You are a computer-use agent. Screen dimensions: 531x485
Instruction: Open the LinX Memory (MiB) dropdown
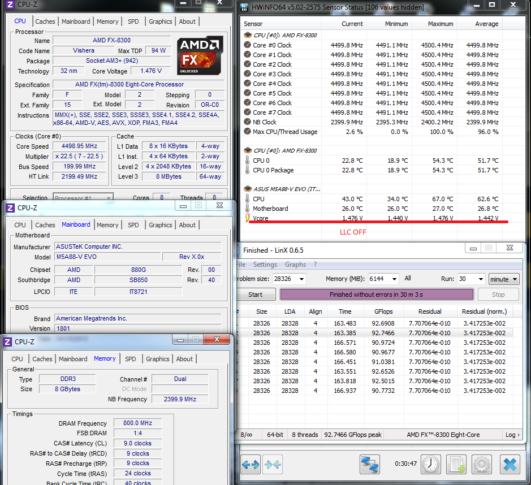click(394, 279)
